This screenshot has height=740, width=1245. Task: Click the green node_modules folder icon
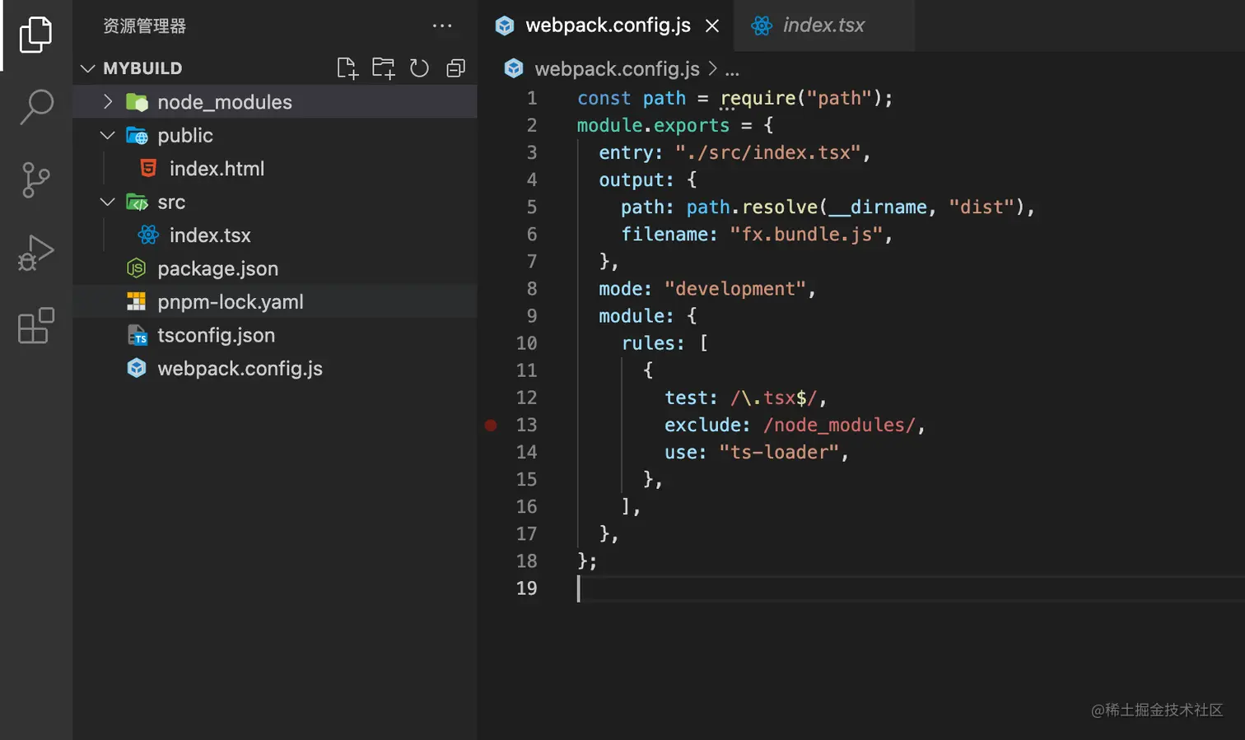137,102
